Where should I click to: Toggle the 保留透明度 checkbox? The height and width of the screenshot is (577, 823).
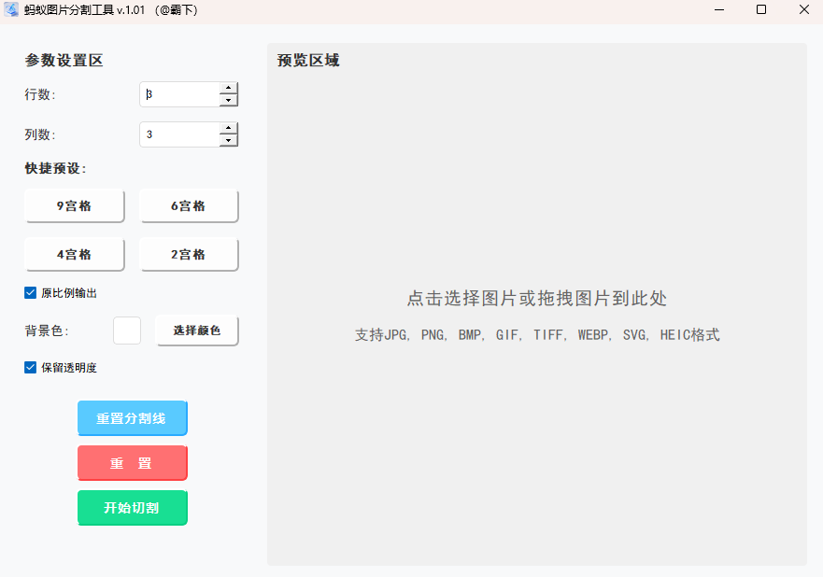point(30,367)
